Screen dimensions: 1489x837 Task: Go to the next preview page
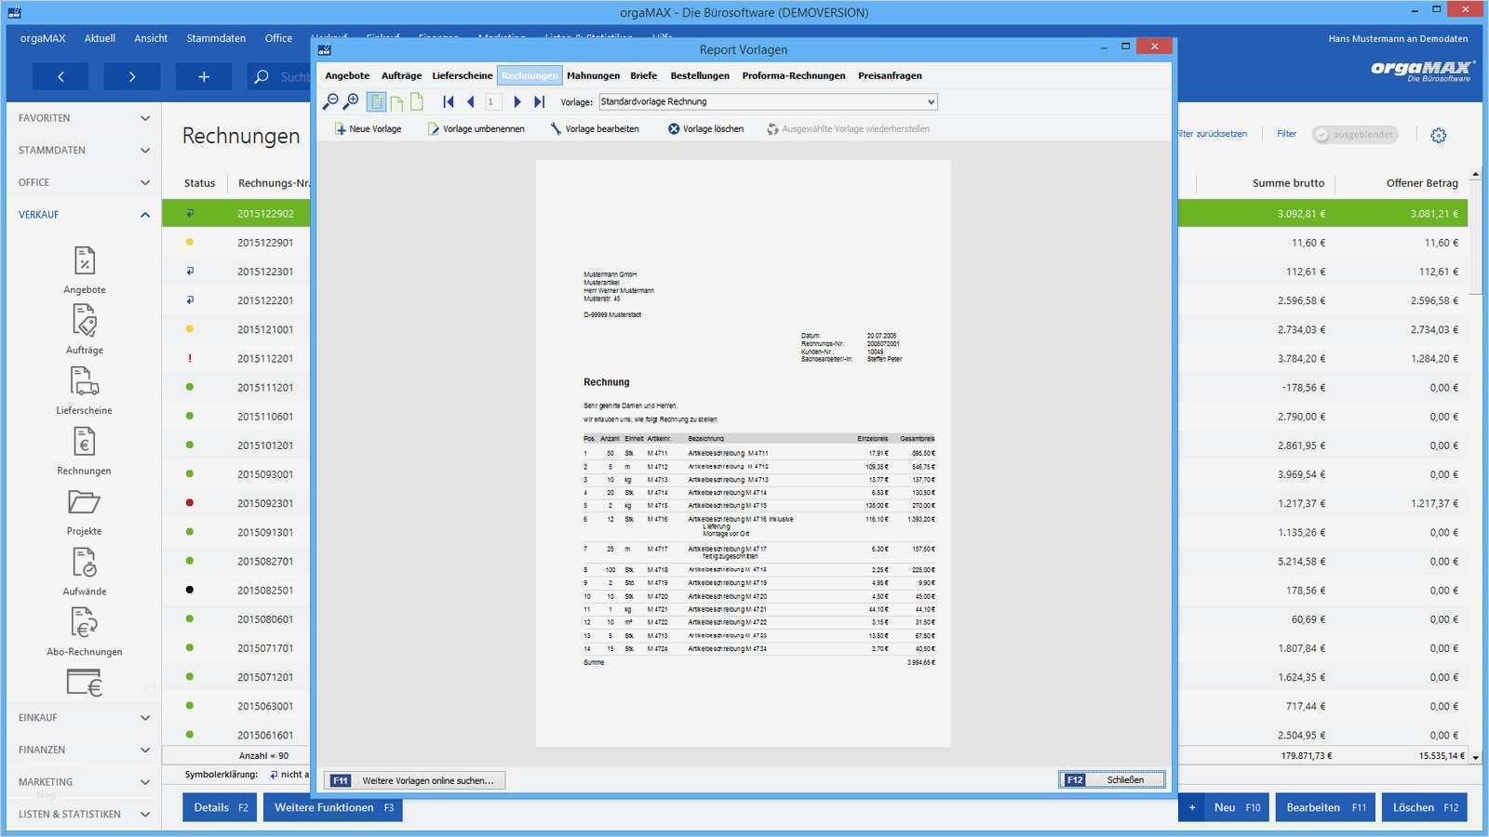[517, 102]
